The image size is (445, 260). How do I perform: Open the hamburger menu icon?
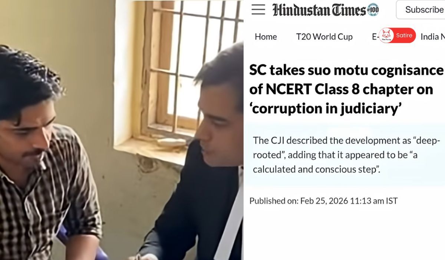(258, 10)
